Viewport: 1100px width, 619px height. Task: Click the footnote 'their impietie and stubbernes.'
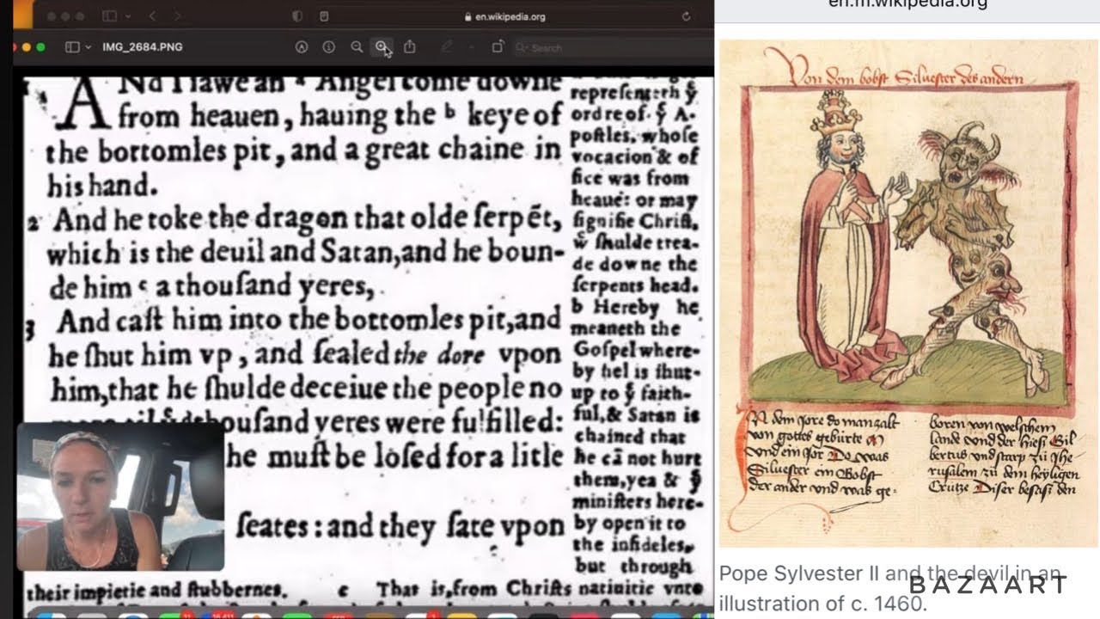tap(156, 591)
